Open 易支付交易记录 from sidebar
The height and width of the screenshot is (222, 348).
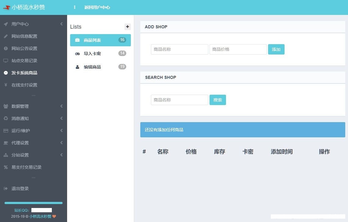[27, 167]
